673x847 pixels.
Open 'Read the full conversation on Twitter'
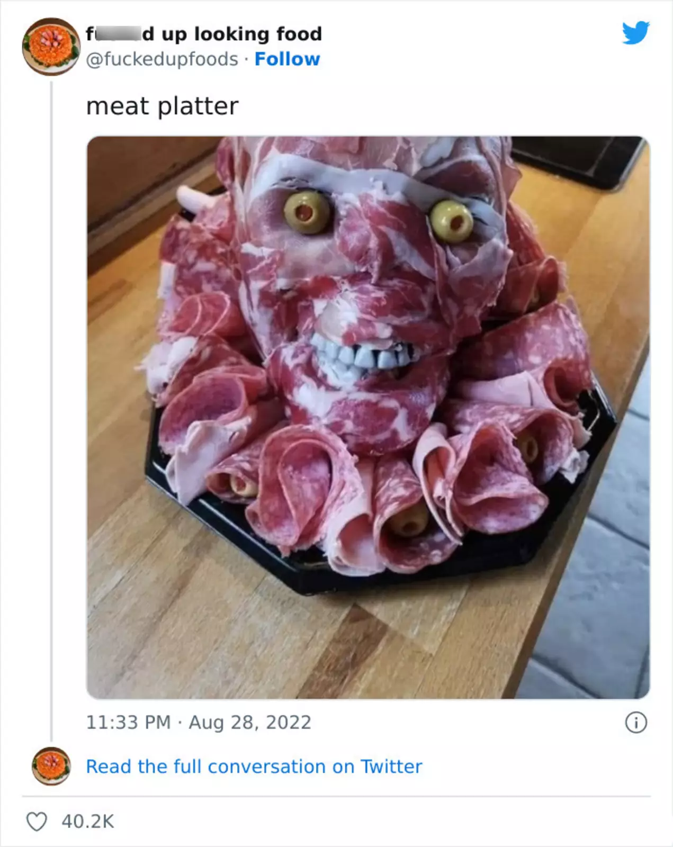[x=254, y=767]
